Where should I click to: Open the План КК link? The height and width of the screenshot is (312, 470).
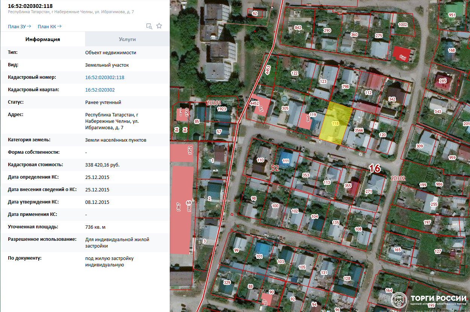coord(50,26)
